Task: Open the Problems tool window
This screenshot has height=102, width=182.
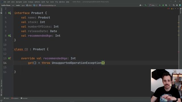Action: click(15, 98)
